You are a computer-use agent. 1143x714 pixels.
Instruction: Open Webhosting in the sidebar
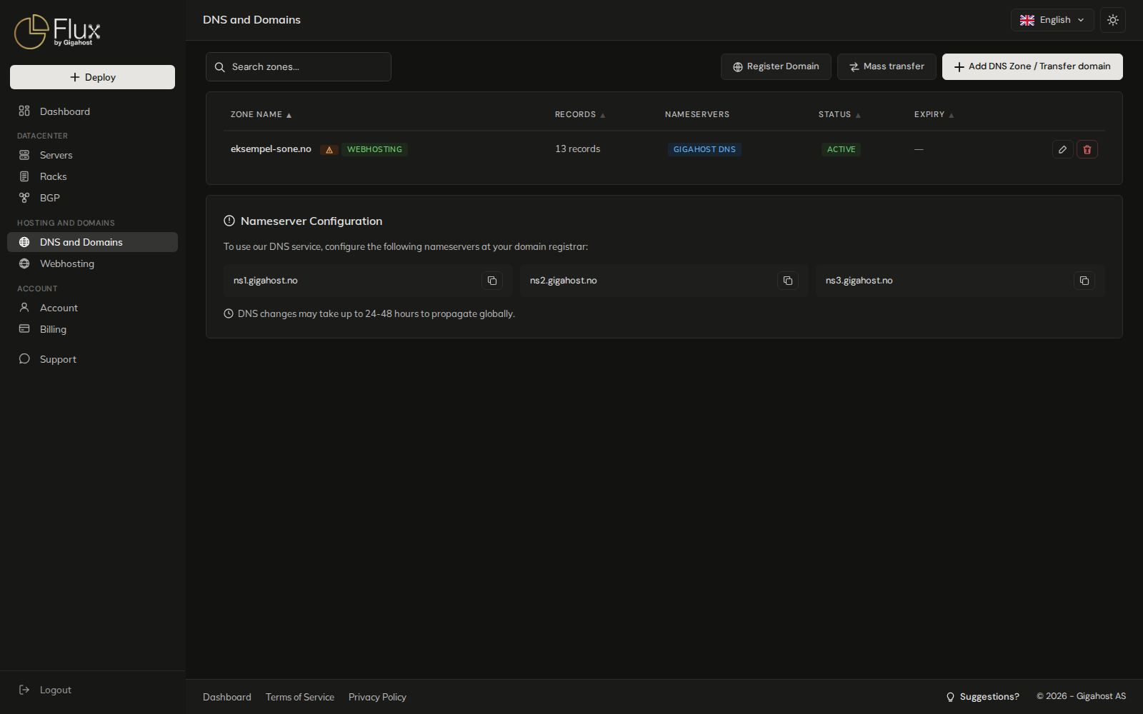tap(92, 263)
